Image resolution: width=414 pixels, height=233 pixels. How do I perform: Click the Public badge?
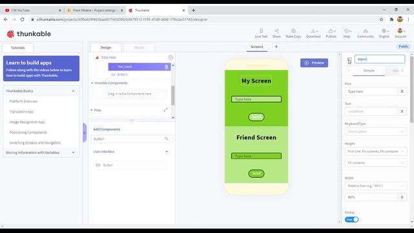click(x=403, y=47)
